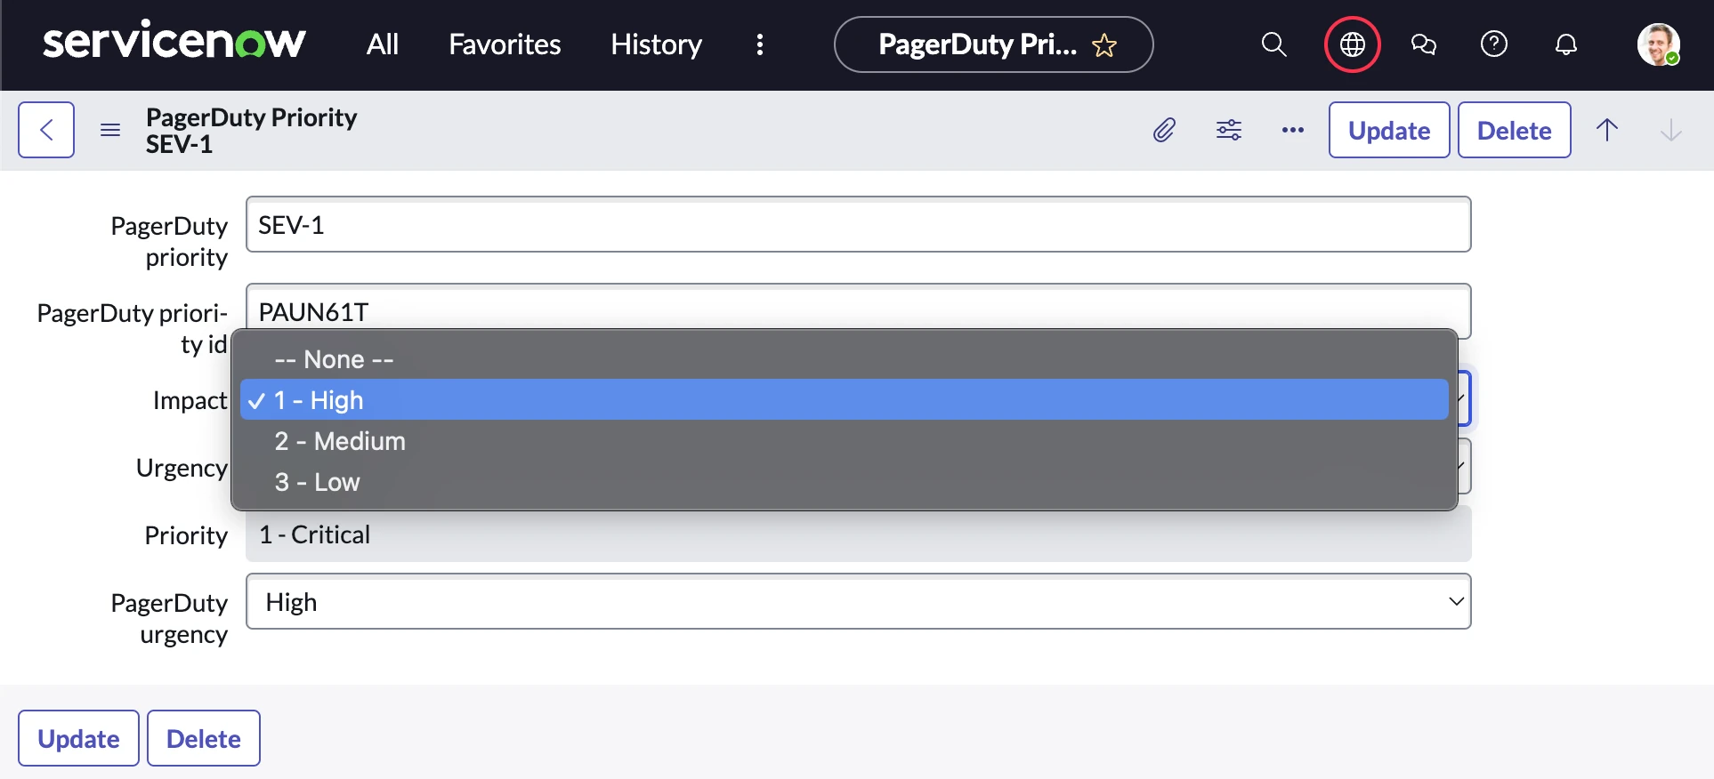1714x779 pixels.
Task: Open the help question mark icon
Action: [x=1494, y=44]
